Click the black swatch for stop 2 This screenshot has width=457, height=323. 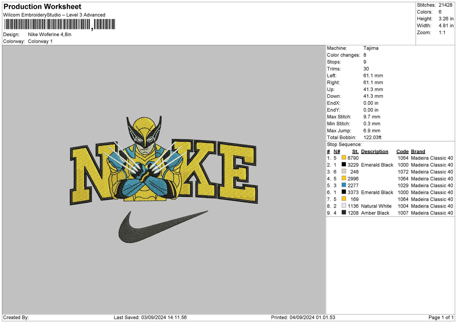[344, 165]
